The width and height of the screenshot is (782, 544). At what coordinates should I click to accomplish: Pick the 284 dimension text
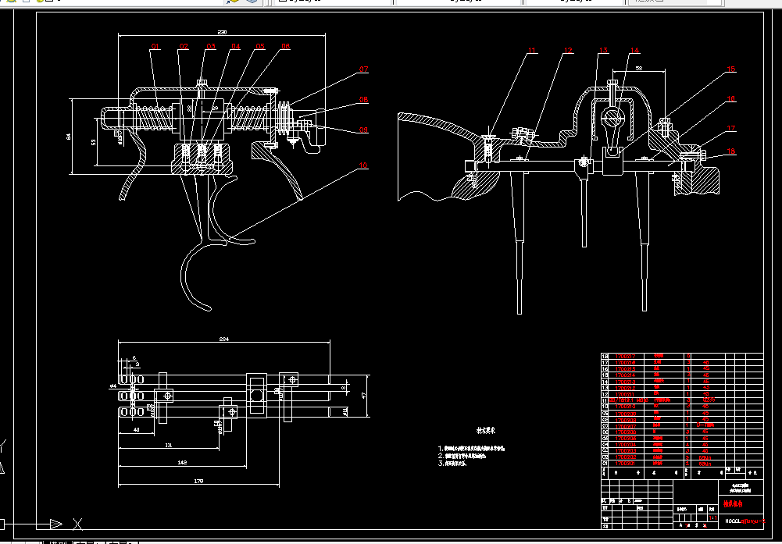tap(223, 339)
